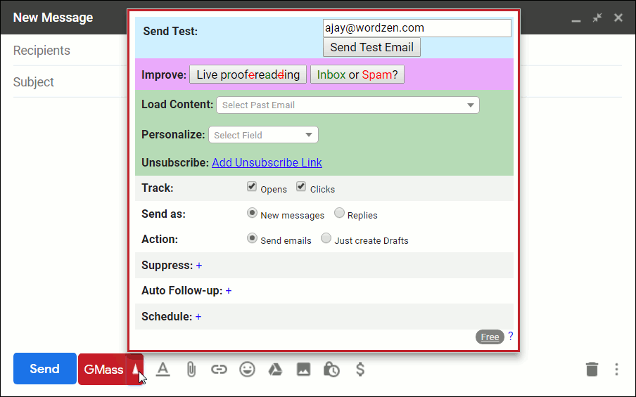This screenshot has width=636, height=397.
Task: Click Add Unsubscribe Link
Action: (267, 163)
